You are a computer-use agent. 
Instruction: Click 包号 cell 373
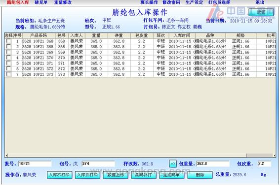62,74
